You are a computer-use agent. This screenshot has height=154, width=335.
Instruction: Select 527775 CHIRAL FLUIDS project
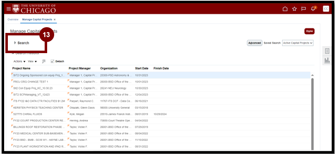click(28, 114)
